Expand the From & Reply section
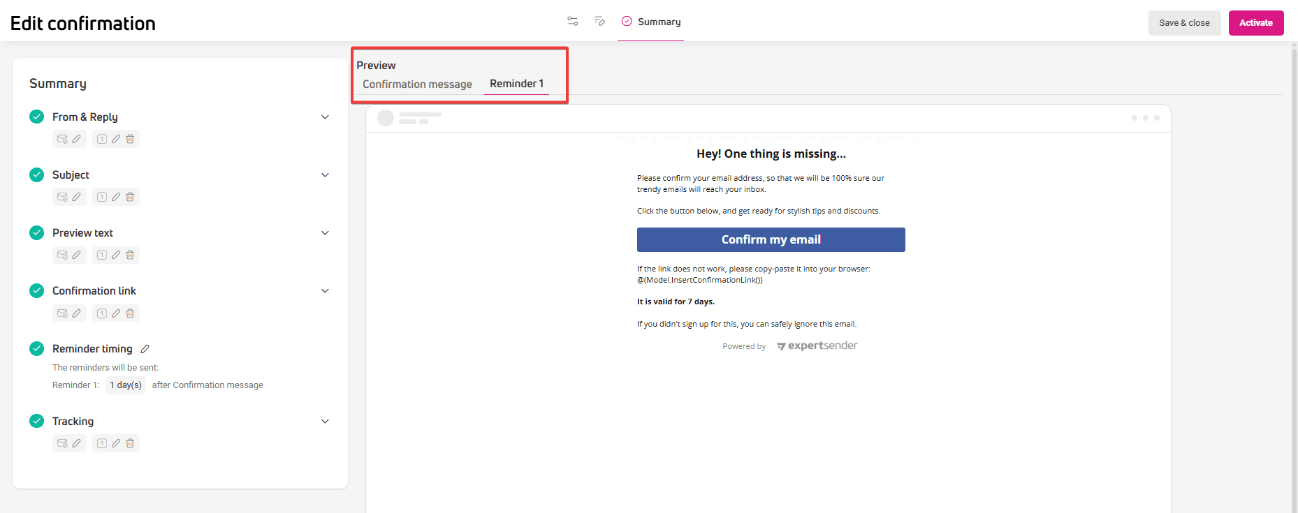1298x513 pixels. pyautogui.click(x=325, y=117)
